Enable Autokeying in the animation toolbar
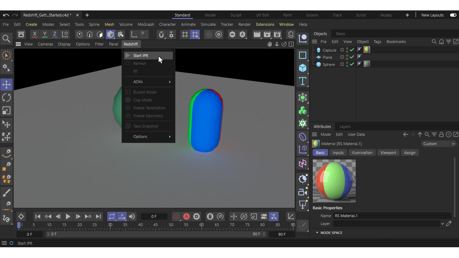Viewport: 459px width, 258px height. coord(186,216)
